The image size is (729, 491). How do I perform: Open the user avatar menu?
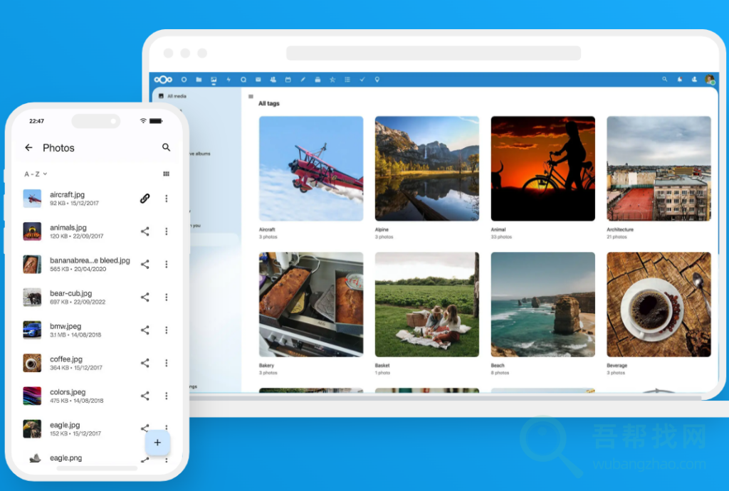click(x=709, y=80)
